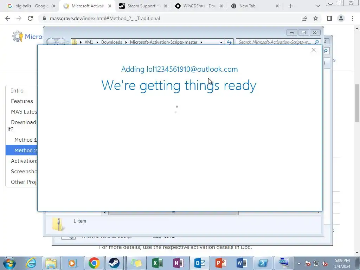Image resolution: width=360 pixels, height=270 pixels.
Task: Click the browser page vertical scrollbar
Action: 357,103
